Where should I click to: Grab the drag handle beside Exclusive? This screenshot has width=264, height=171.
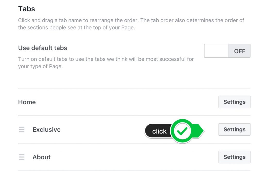(x=22, y=129)
